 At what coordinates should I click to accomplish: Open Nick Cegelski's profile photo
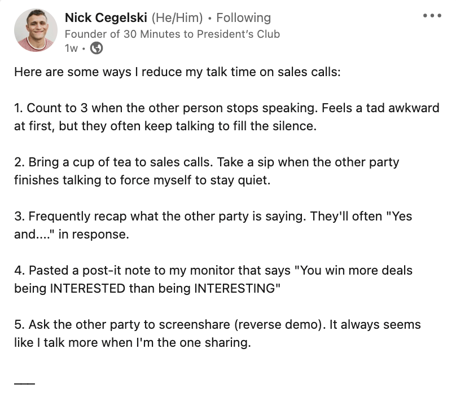[x=34, y=30]
